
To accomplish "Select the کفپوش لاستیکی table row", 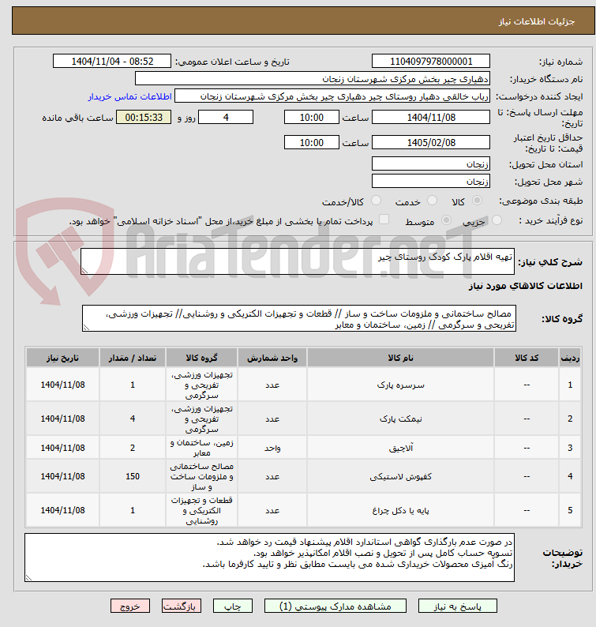I will tap(303, 476).
